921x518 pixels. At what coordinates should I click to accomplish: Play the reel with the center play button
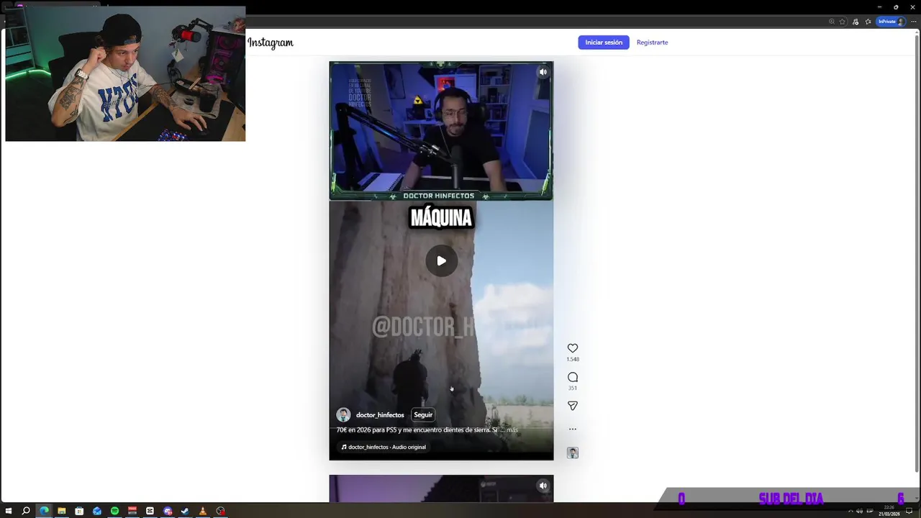pyautogui.click(x=441, y=260)
